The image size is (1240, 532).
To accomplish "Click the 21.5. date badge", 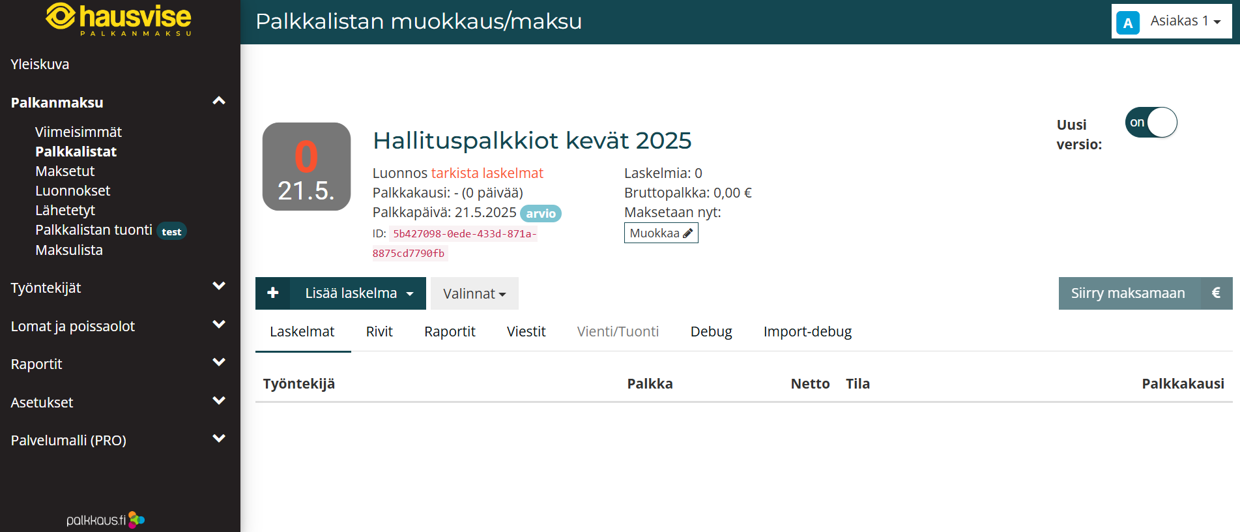I will (x=306, y=167).
